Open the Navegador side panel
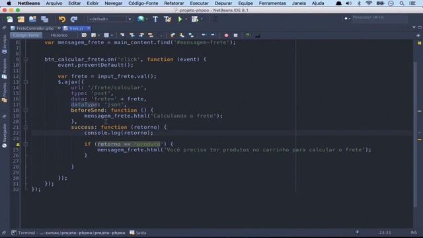 click(x=5, y=136)
